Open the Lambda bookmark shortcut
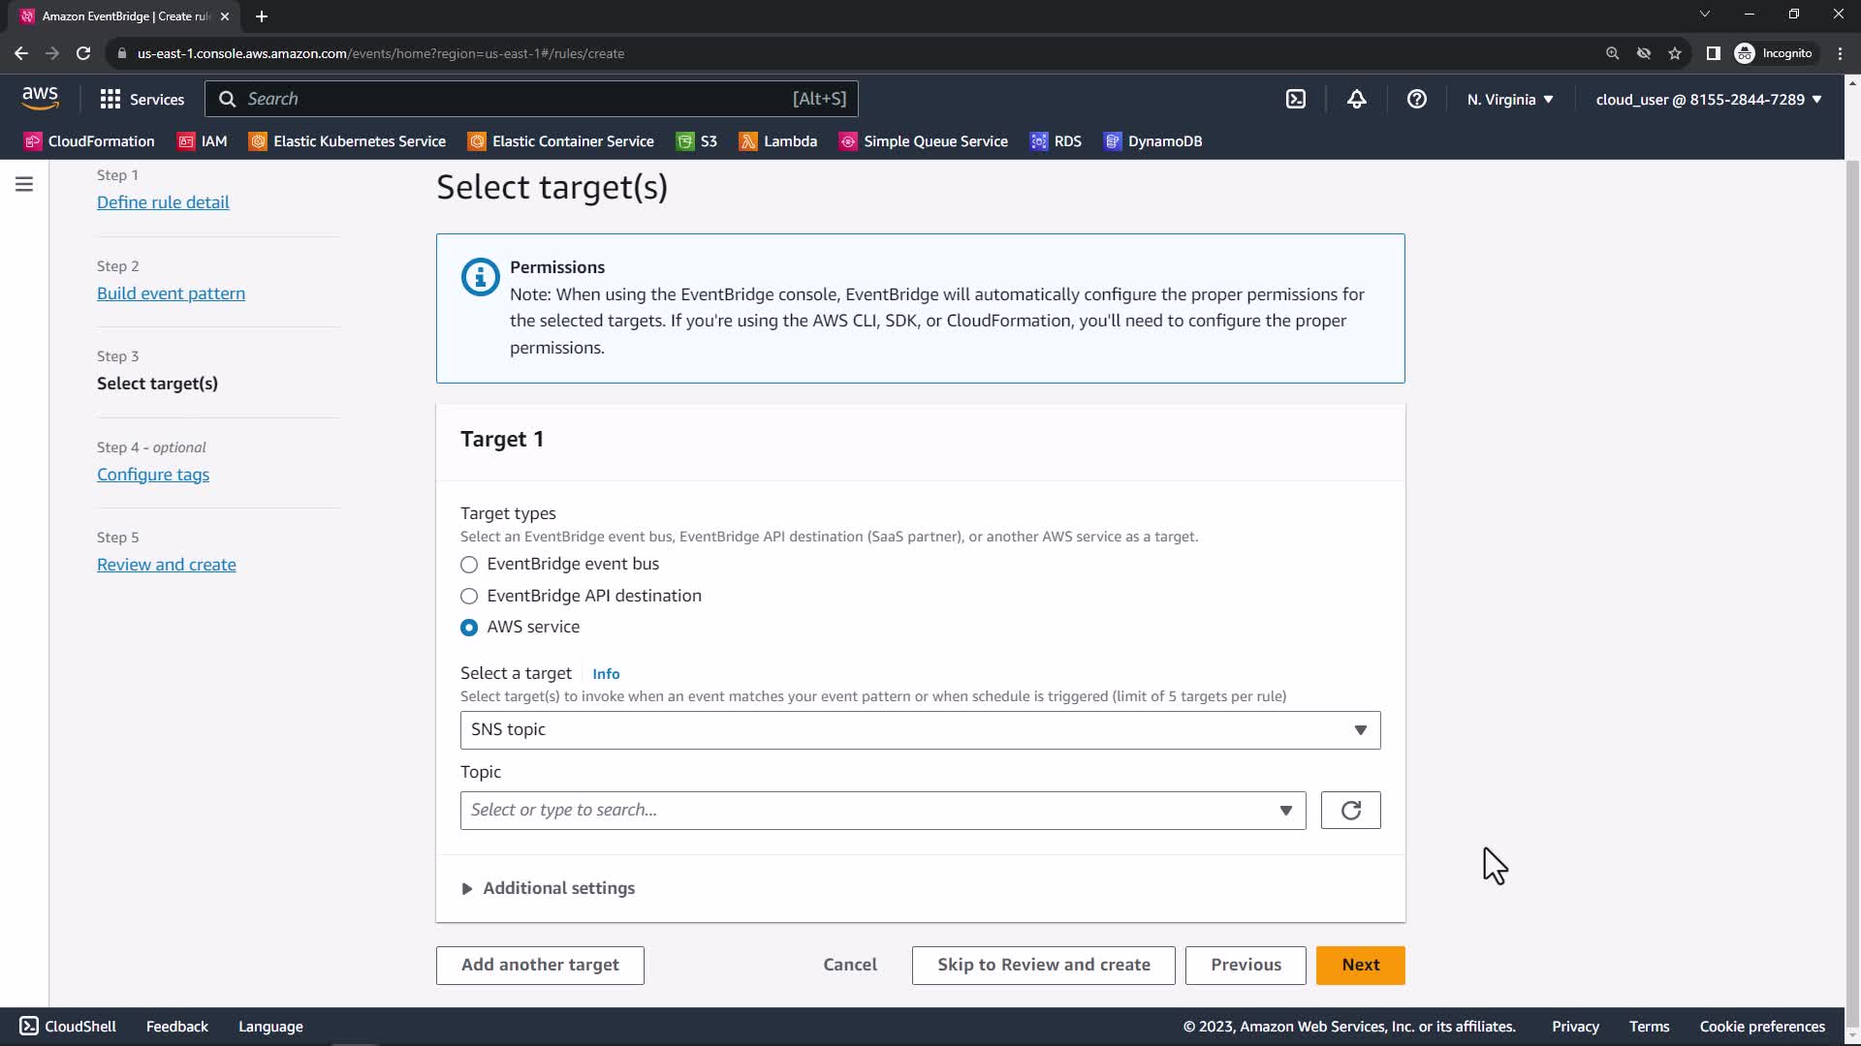 [778, 141]
